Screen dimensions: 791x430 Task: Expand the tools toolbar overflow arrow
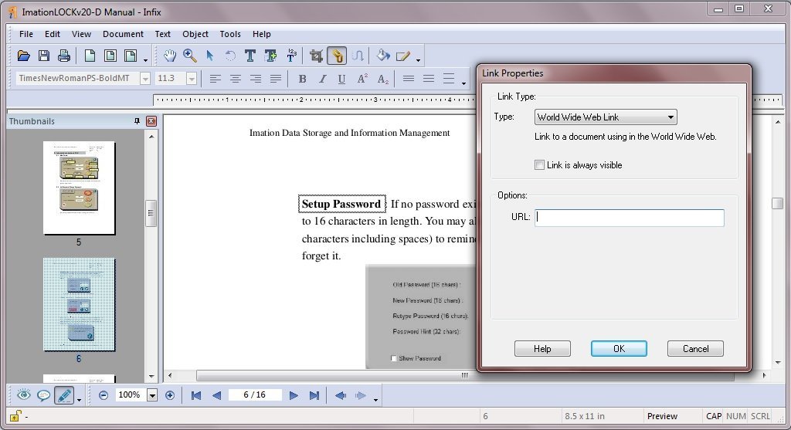point(418,60)
